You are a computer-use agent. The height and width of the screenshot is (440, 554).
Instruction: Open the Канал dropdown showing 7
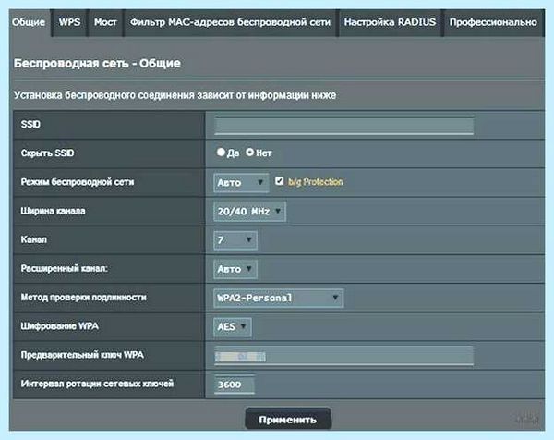235,240
